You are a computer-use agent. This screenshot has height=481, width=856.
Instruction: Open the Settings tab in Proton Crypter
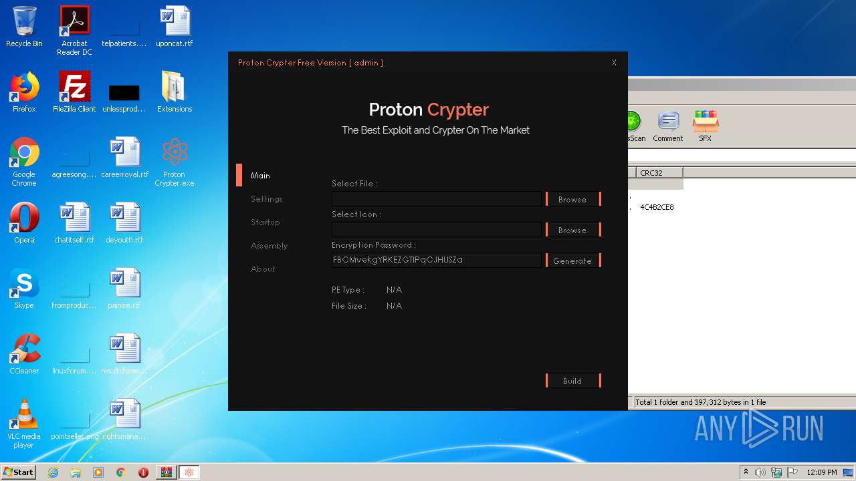[267, 199]
